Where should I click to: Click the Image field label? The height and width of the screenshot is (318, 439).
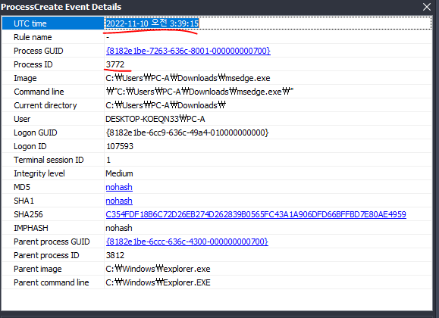25,78
